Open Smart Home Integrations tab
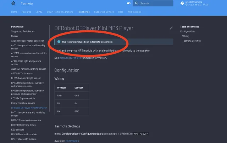This screenshot has height=143, width=227. 60,12
